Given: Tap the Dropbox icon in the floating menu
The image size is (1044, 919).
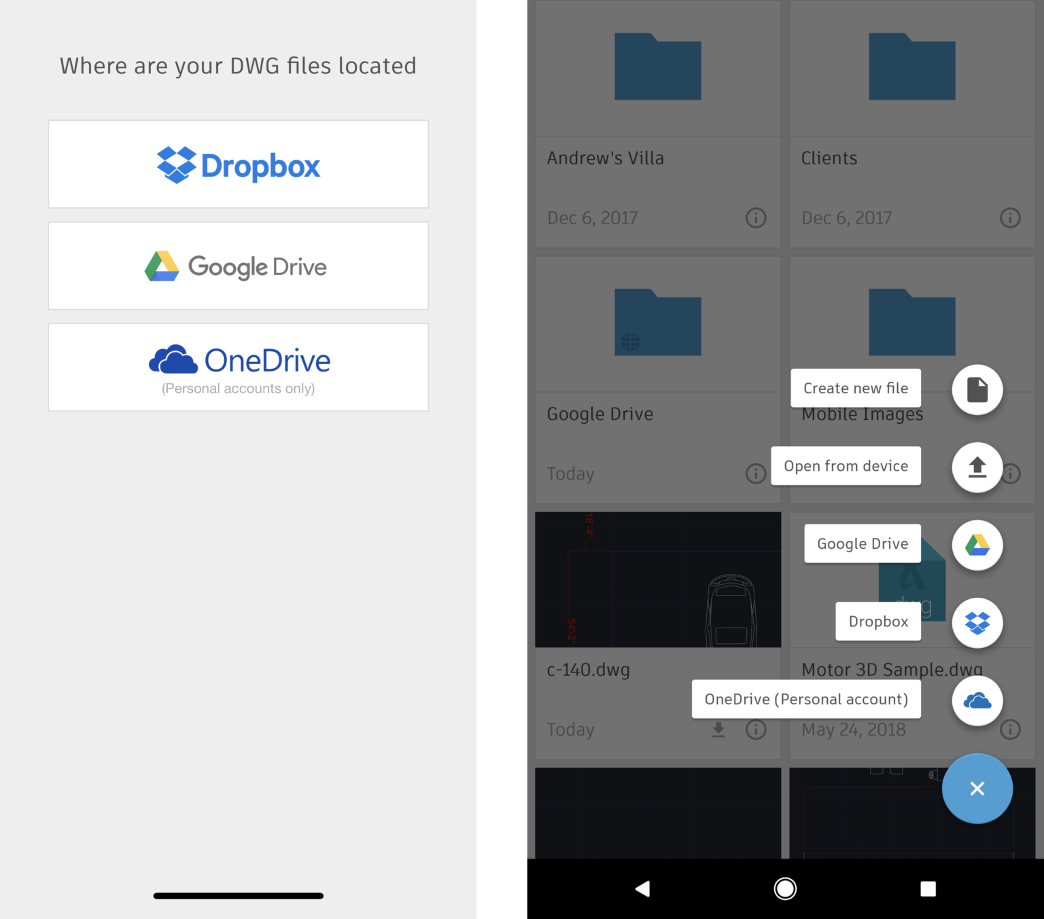Looking at the screenshot, I should (x=977, y=622).
